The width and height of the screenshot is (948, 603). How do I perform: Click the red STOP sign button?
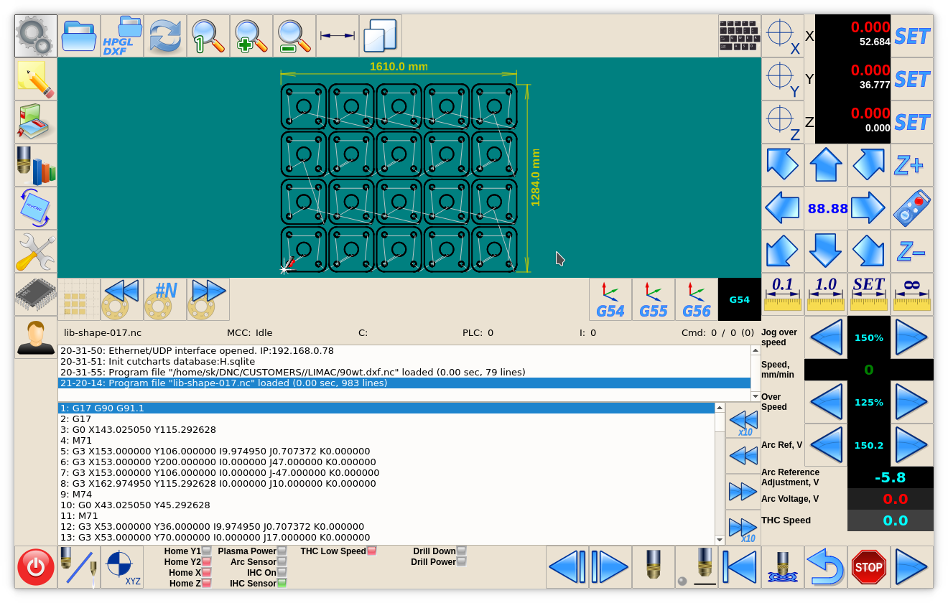[x=868, y=567]
